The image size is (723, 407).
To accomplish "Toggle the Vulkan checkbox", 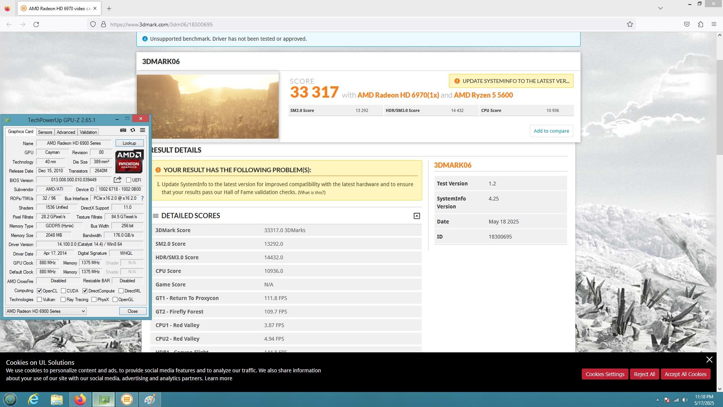I will coord(40,300).
